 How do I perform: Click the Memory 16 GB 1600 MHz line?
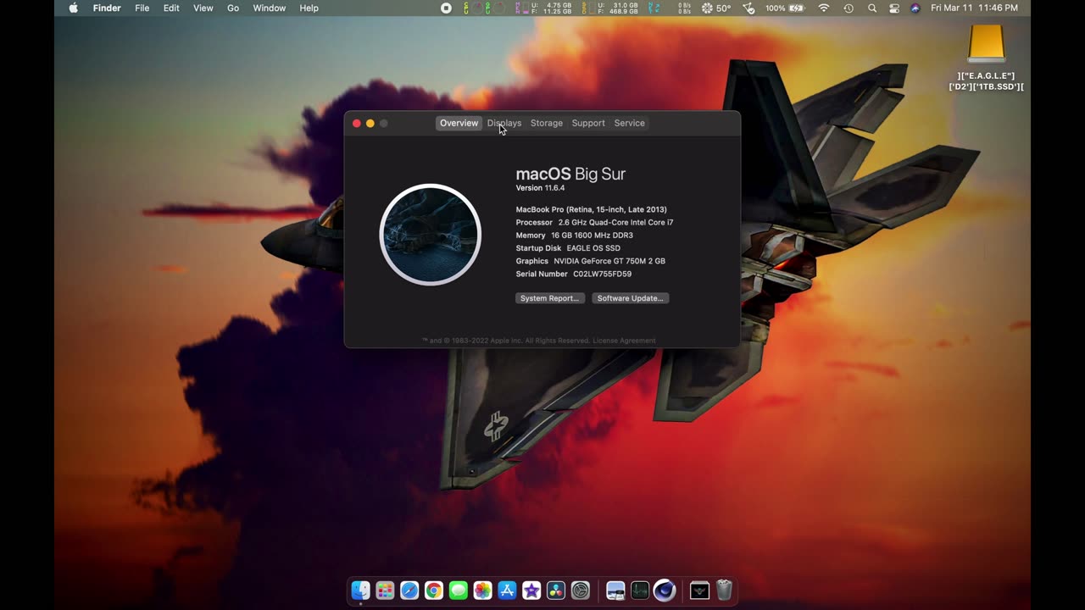coord(575,236)
